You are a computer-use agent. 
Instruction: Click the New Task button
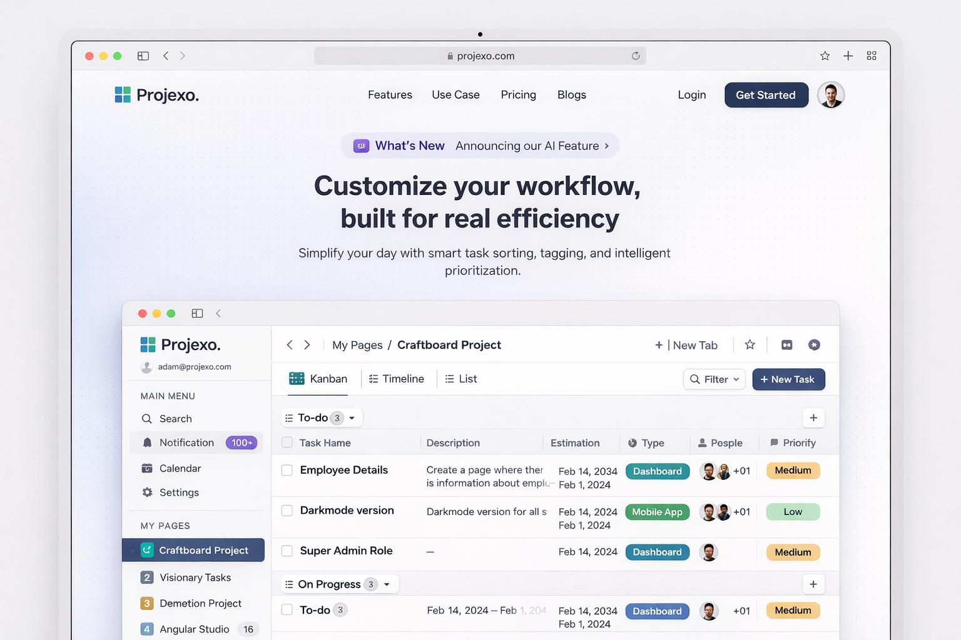click(788, 379)
